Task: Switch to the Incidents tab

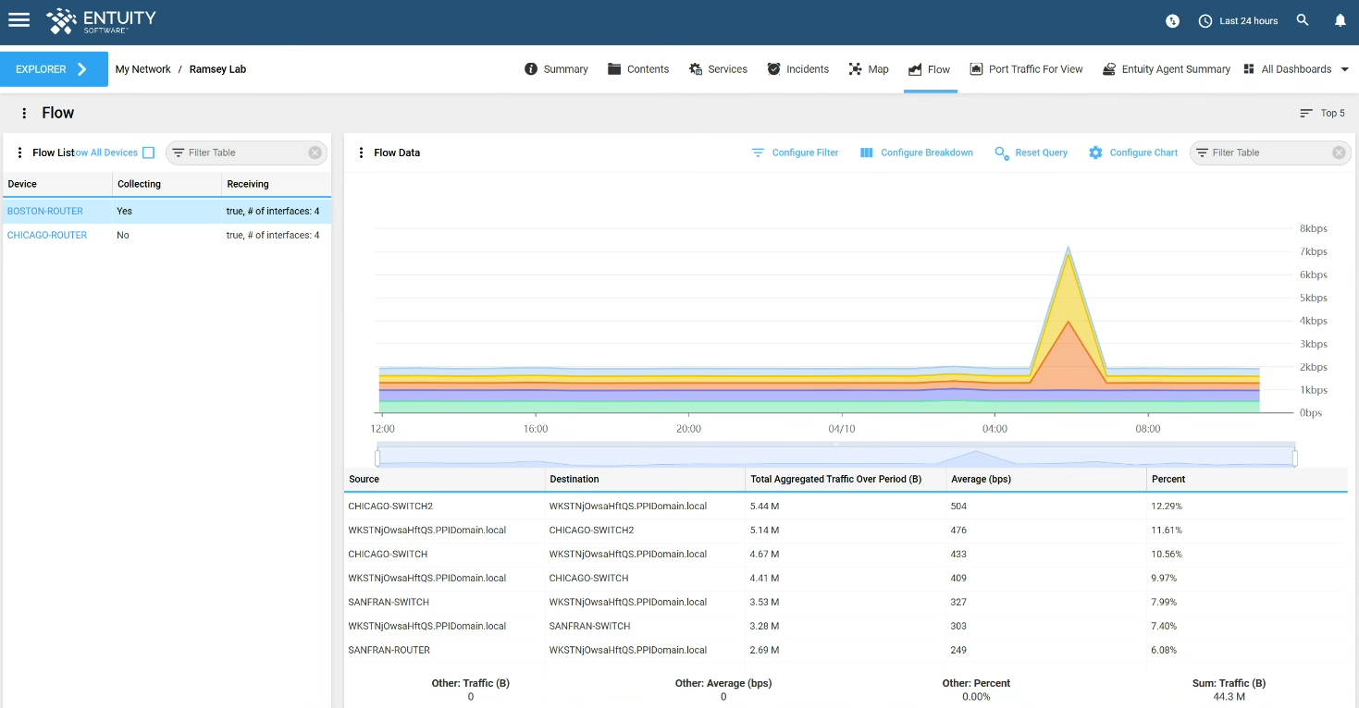Action: pyautogui.click(x=797, y=69)
